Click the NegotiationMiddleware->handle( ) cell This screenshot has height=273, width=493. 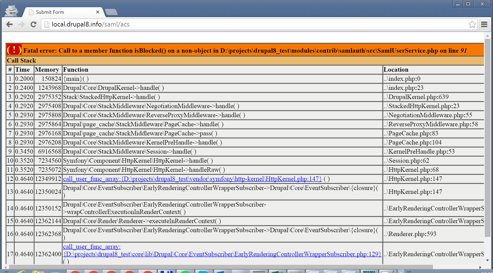tap(222, 106)
